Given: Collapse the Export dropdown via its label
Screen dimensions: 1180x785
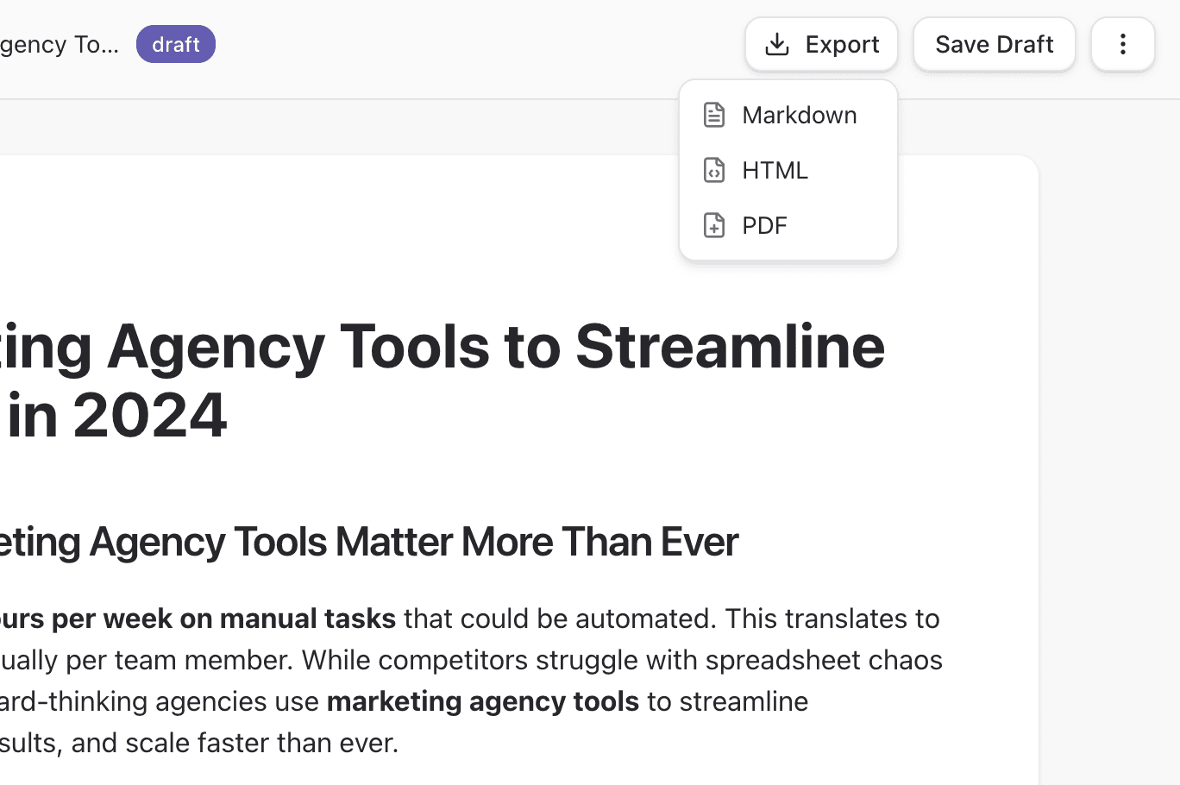Looking at the screenshot, I should pos(842,44).
